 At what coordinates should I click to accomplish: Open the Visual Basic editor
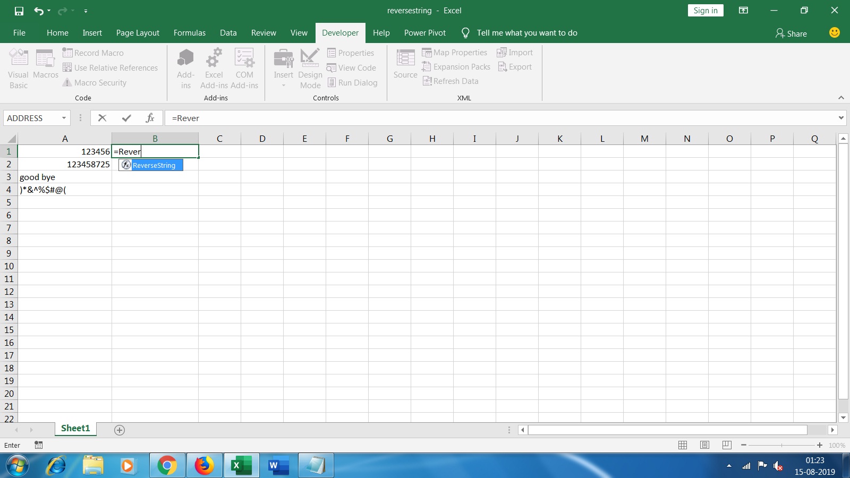point(18,68)
